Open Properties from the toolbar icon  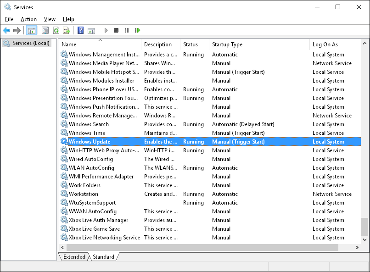click(x=45, y=30)
